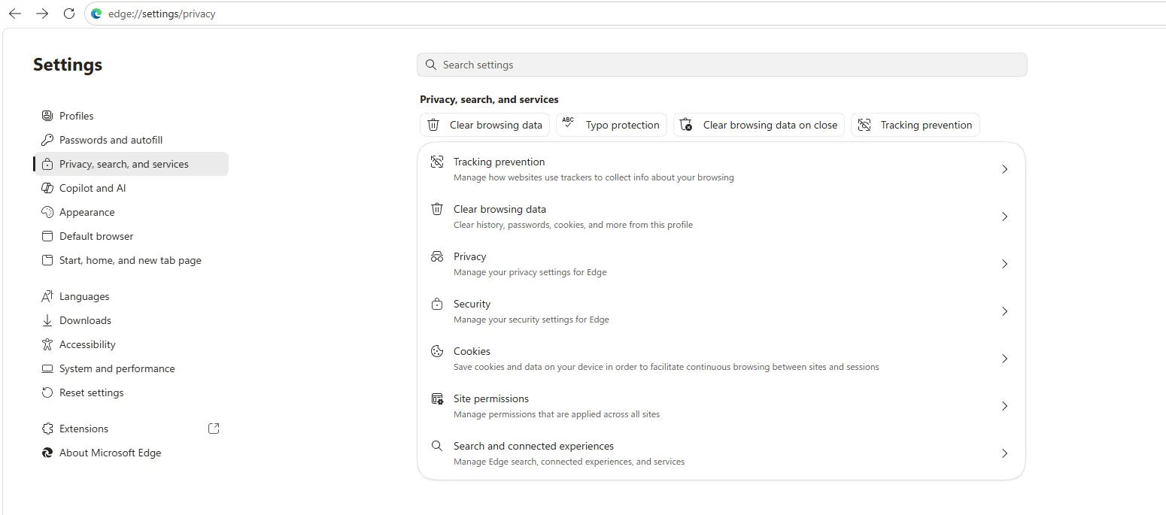Viewport: 1166px width, 515px height.
Task: Click the key icon for Passwords and autofill
Action: click(47, 140)
